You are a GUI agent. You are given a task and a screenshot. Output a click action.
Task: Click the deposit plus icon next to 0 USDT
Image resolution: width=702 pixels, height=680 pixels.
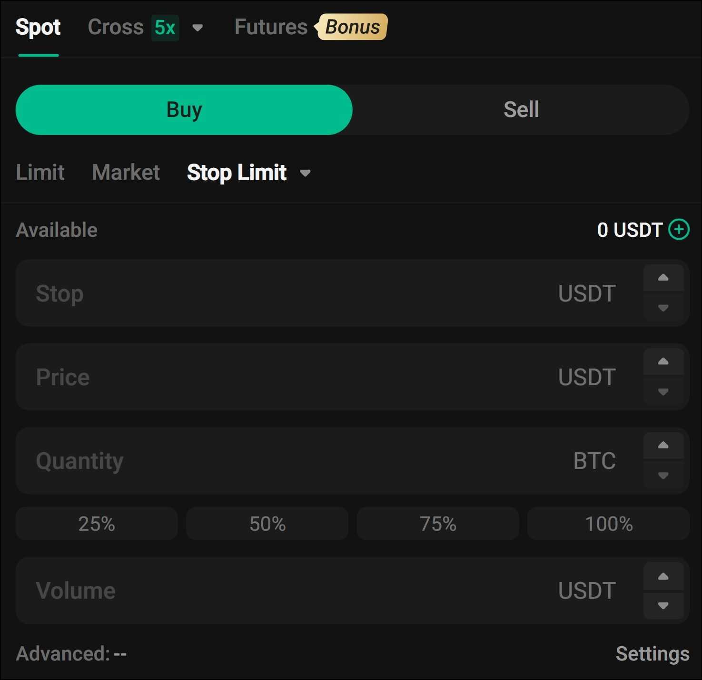pyautogui.click(x=680, y=230)
